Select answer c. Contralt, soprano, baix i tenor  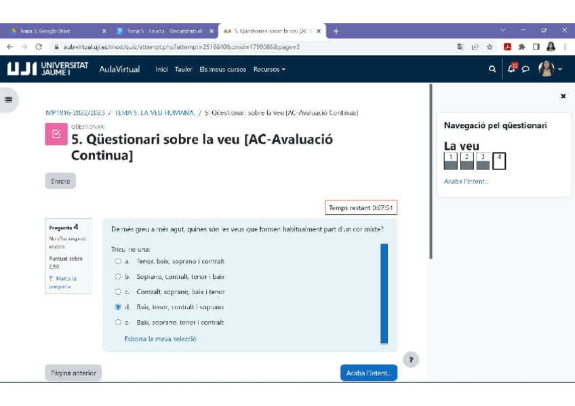[118, 292]
